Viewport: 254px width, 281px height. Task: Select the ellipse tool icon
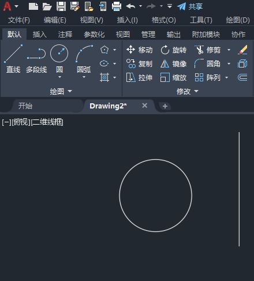[x=104, y=63]
